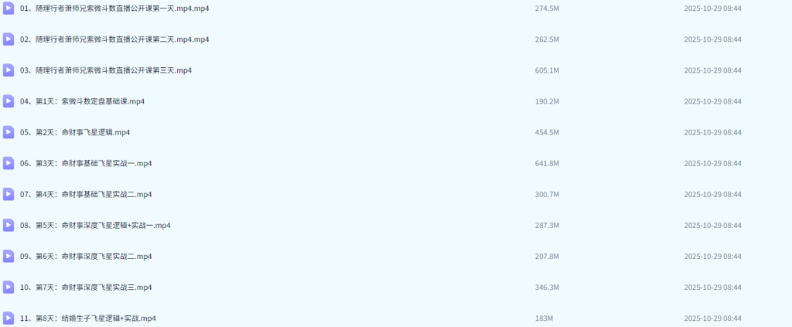792x327 pixels.
Task: Click the purple play icon for file 04
Action: [8, 101]
